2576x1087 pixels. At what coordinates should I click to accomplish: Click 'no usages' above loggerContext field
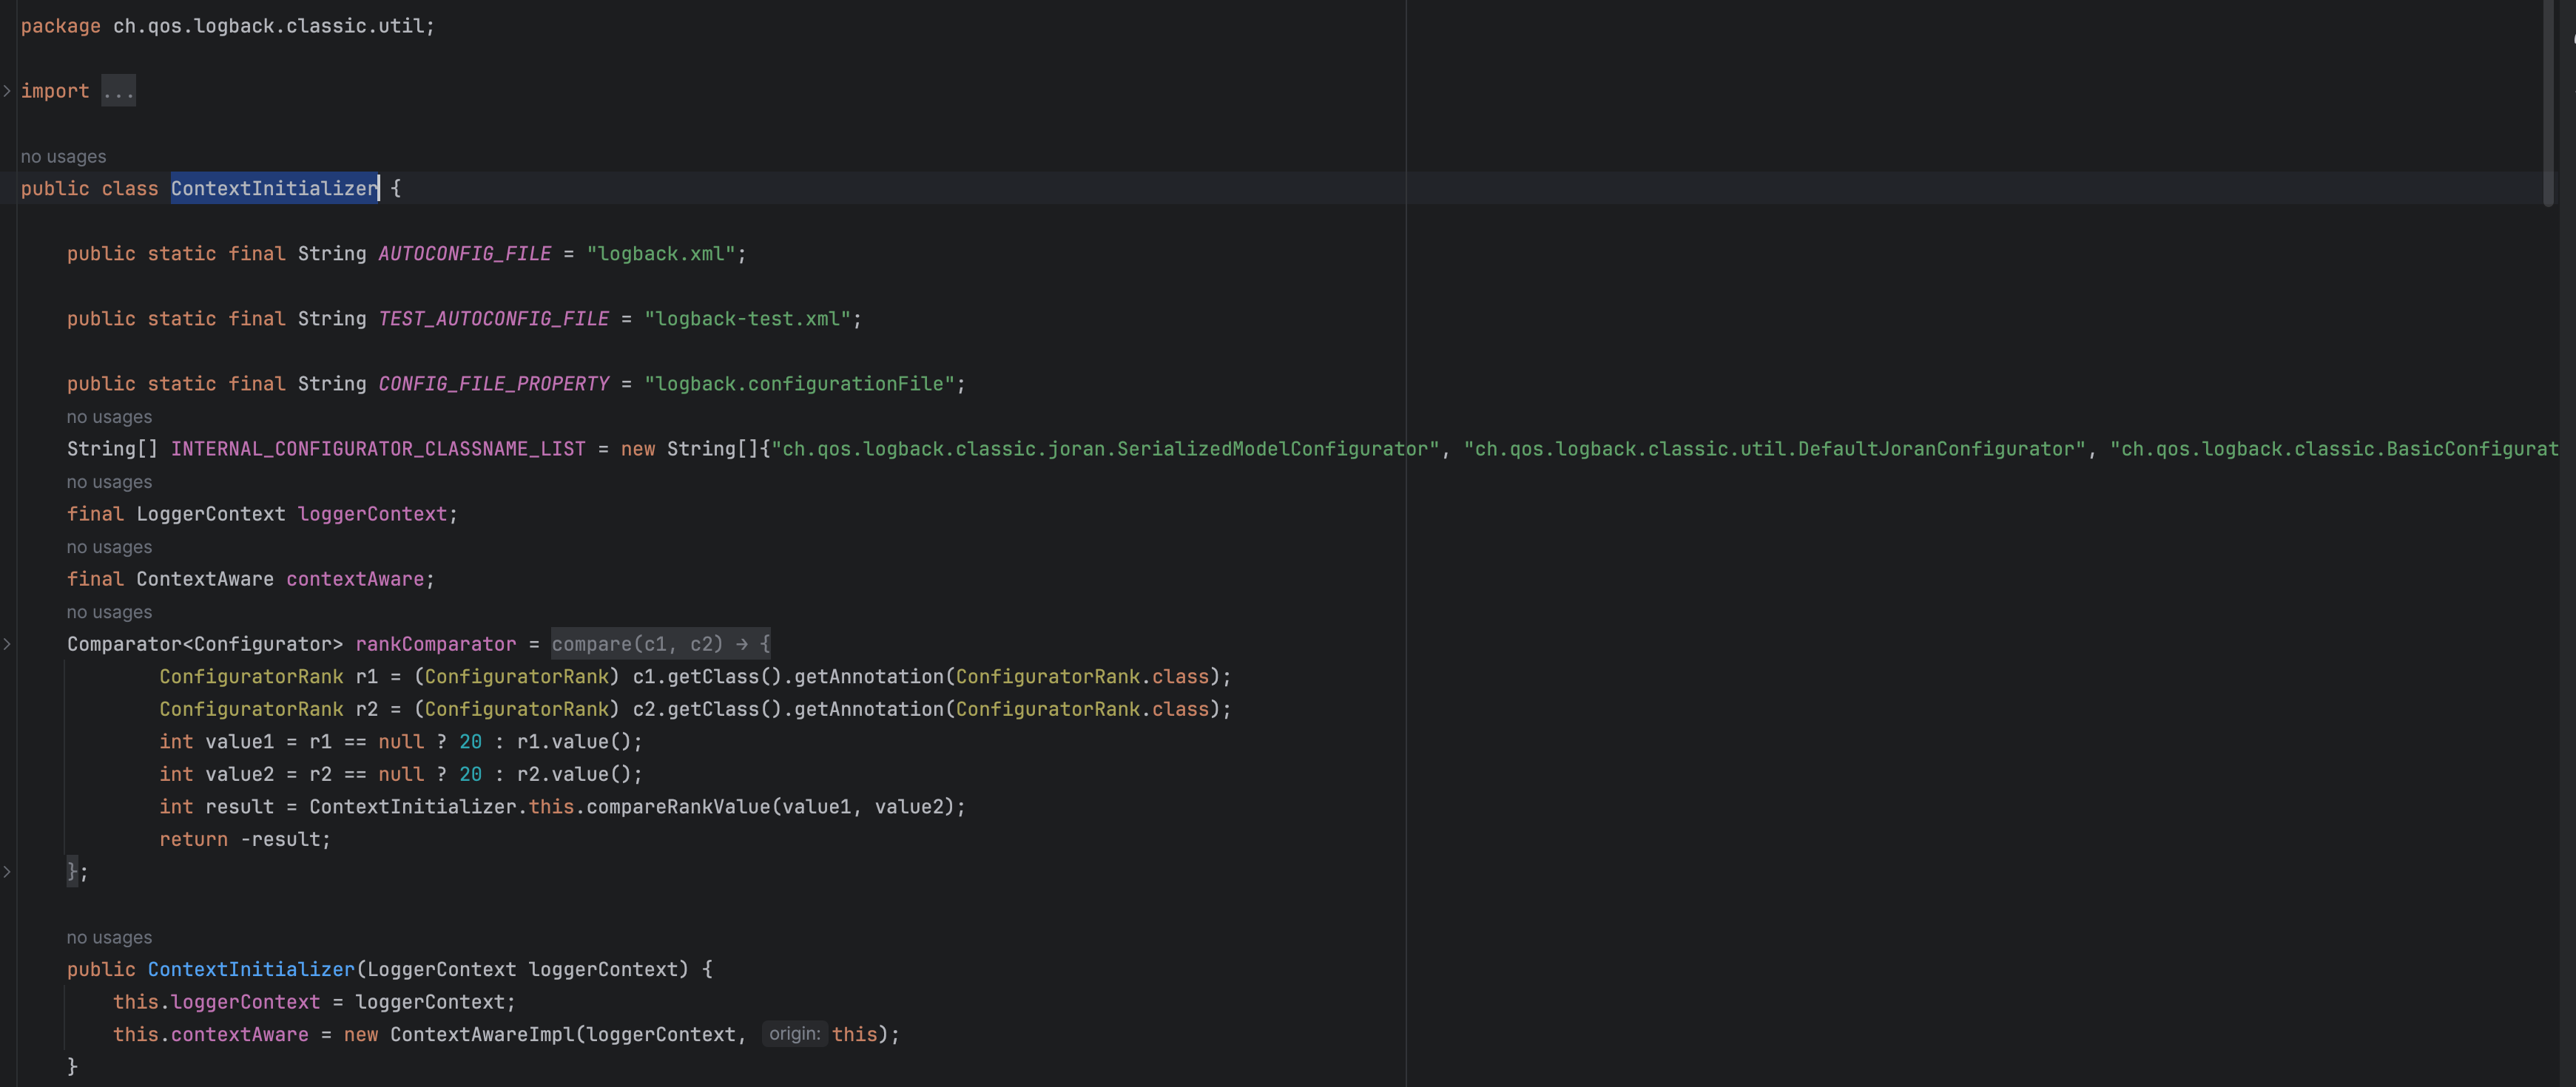pyautogui.click(x=109, y=483)
